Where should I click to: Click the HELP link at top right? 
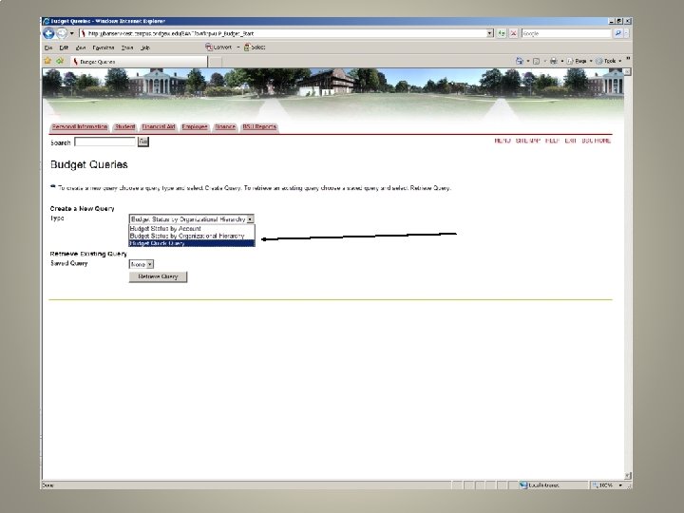tap(552, 141)
